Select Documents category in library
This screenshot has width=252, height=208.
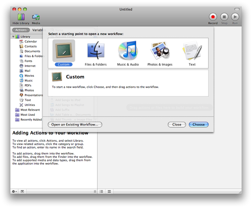coord(32,51)
